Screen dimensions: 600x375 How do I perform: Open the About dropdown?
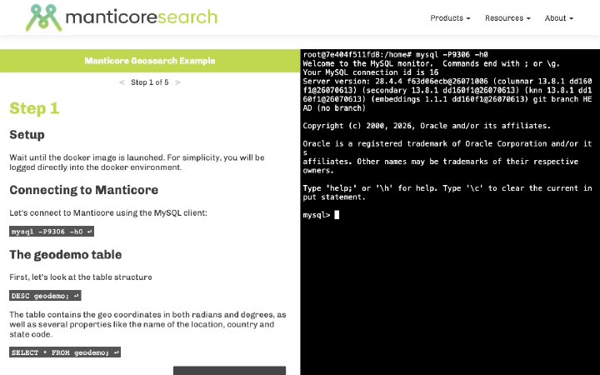point(558,18)
